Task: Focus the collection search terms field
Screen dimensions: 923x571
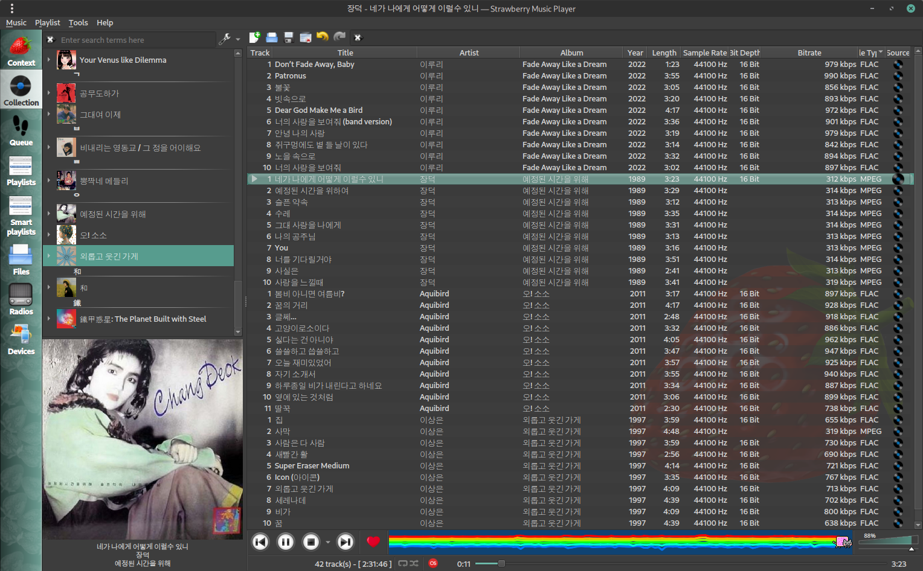Action: click(136, 40)
